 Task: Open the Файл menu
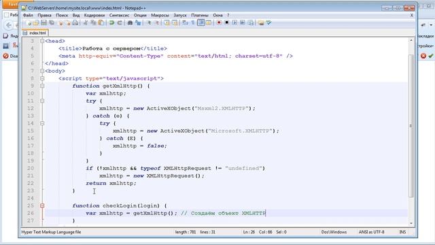click(28, 15)
